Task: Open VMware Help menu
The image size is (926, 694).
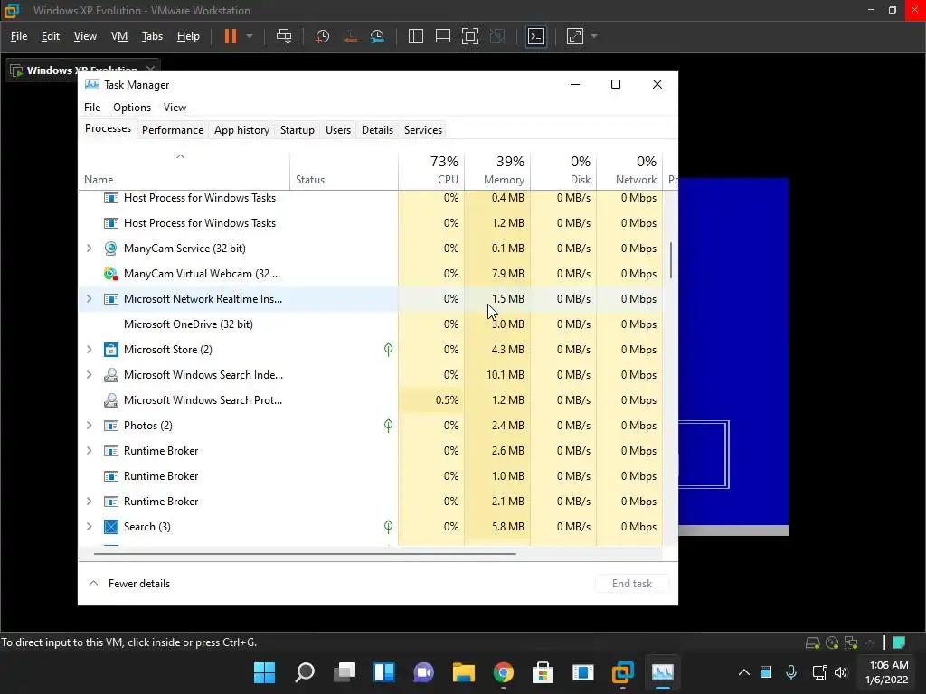Action: [x=188, y=36]
